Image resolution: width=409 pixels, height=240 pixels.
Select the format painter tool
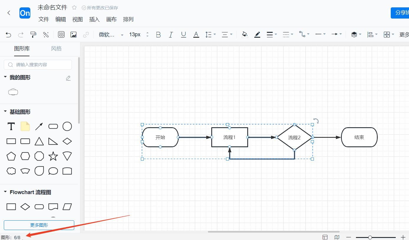(x=33, y=34)
